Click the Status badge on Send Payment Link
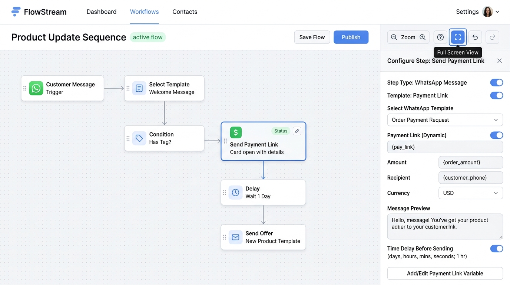Image resolution: width=510 pixels, height=285 pixels. click(281, 131)
